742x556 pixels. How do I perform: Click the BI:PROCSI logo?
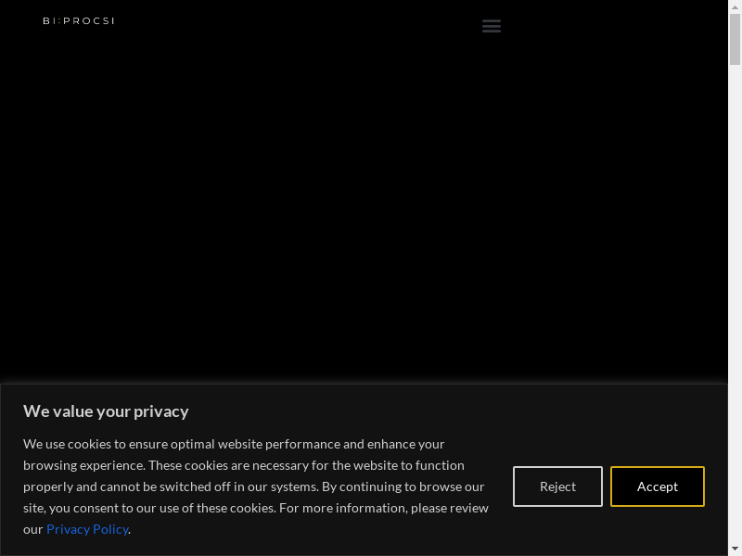pos(79,20)
